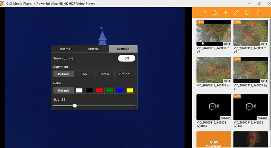Pick the green color swatch
The image size is (271, 148).
coord(109,91)
